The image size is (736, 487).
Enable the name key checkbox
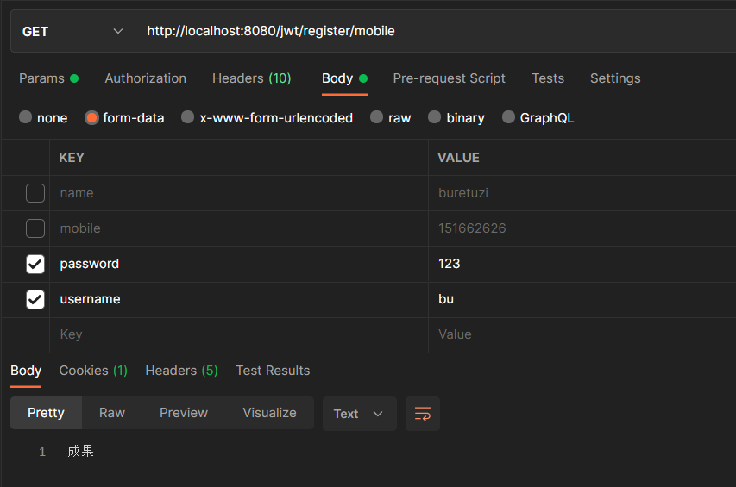35,193
